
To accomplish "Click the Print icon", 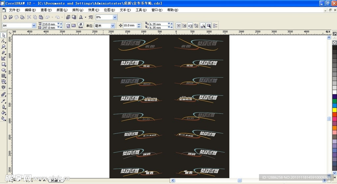I will [22, 17].
